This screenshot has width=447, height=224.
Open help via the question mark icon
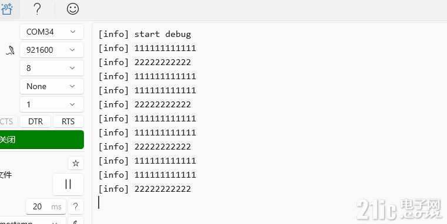37,9
